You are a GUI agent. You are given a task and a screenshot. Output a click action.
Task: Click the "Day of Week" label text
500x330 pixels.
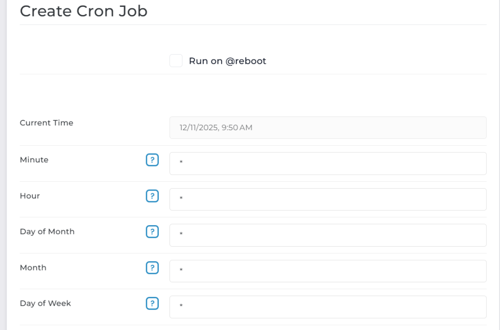(x=45, y=303)
